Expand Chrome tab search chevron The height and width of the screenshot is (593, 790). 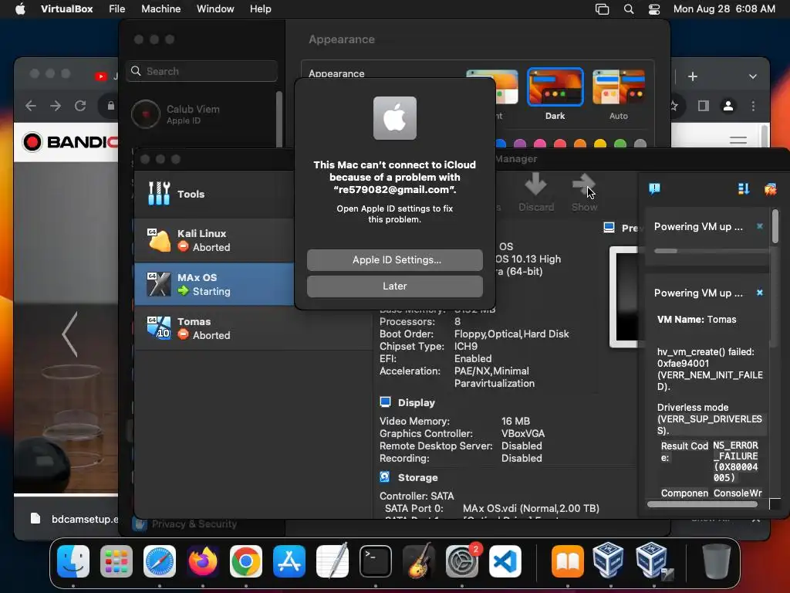coord(753,76)
